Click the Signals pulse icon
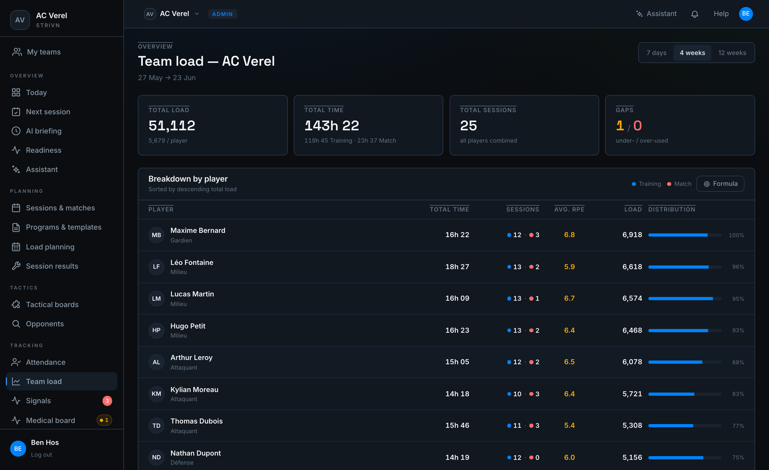The width and height of the screenshot is (769, 470). coord(16,400)
